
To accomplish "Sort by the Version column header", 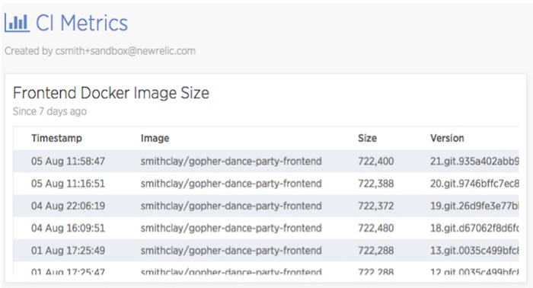I will click(x=447, y=138).
